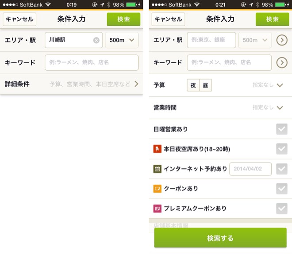
Task: Check インターネット予約あり checkbox
Action: tap(281, 169)
